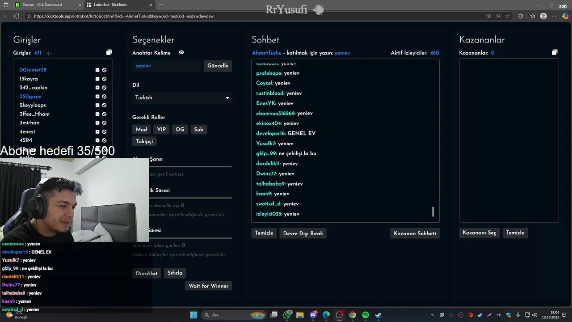The width and height of the screenshot is (572, 322).
Task: Select entry name 00samet38
Action: click(33, 70)
